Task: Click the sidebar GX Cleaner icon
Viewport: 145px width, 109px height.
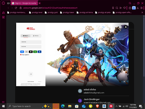Action: click(3, 12)
